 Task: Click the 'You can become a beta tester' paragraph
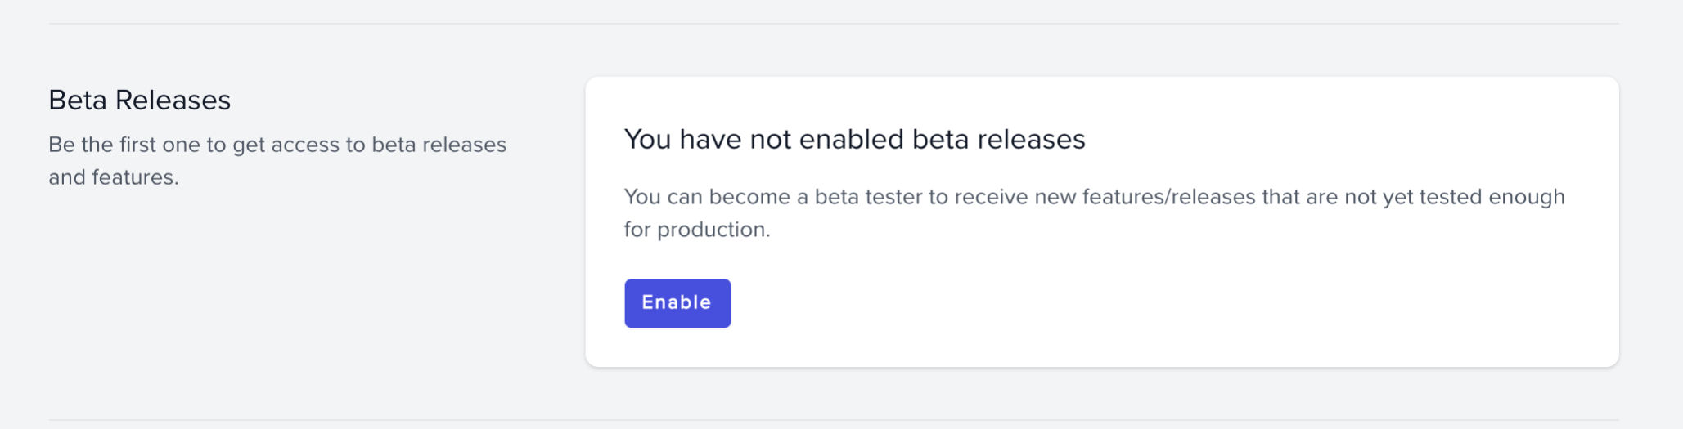pos(1095,212)
